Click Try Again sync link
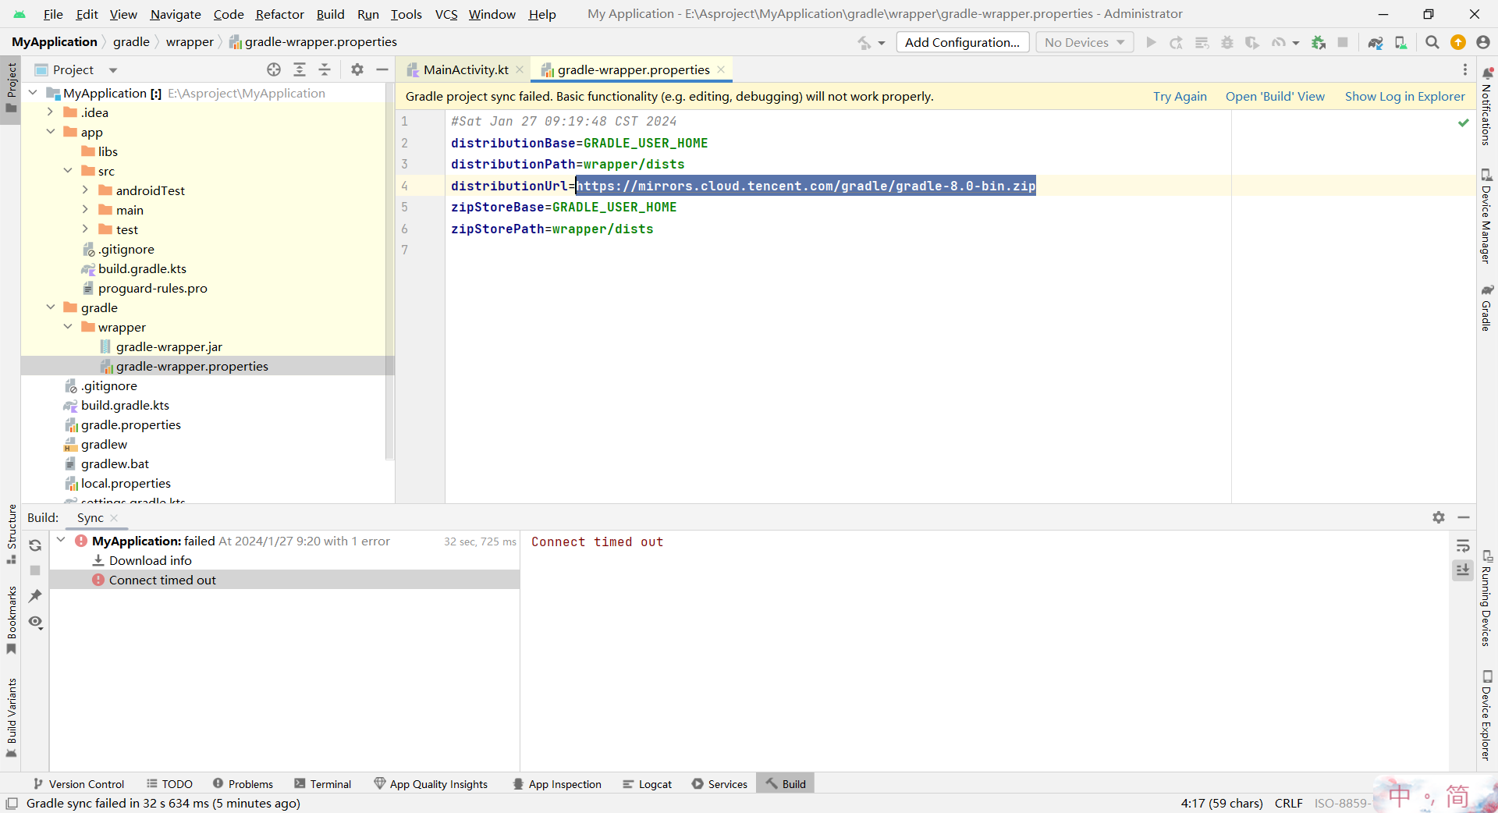 tap(1180, 97)
